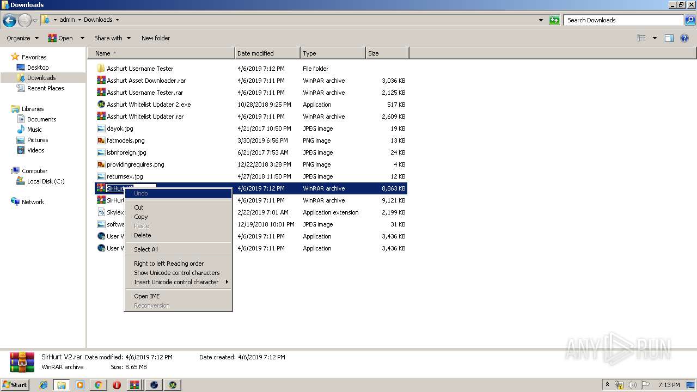Click the search magnifier icon
Viewport: 697px width, 392px height.
[689, 20]
